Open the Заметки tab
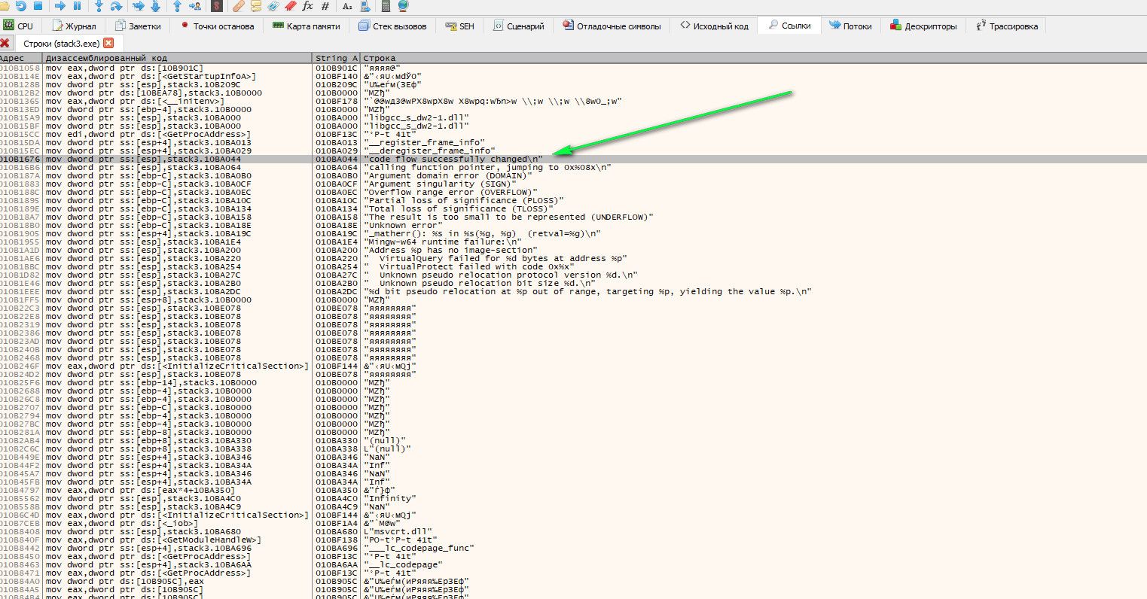 click(x=139, y=26)
